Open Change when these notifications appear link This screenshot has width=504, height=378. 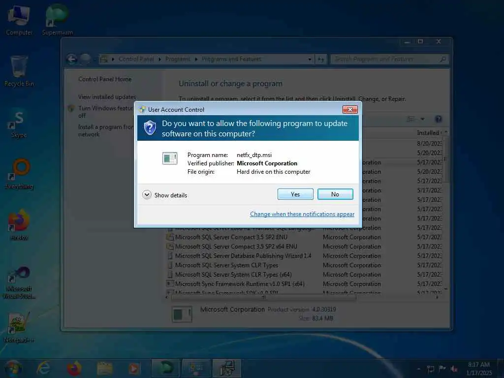pyautogui.click(x=302, y=214)
